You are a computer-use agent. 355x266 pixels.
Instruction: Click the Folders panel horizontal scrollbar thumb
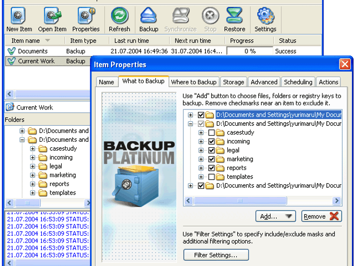click(x=27, y=203)
